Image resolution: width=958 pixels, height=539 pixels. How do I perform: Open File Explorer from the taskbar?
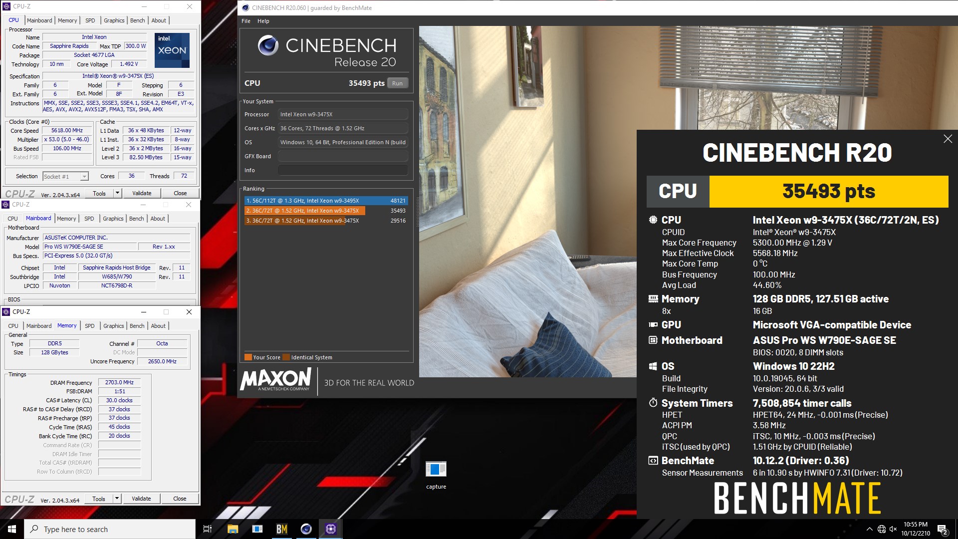click(x=233, y=529)
